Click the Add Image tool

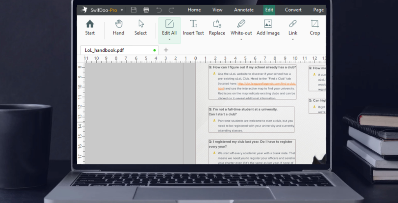pos(268,25)
